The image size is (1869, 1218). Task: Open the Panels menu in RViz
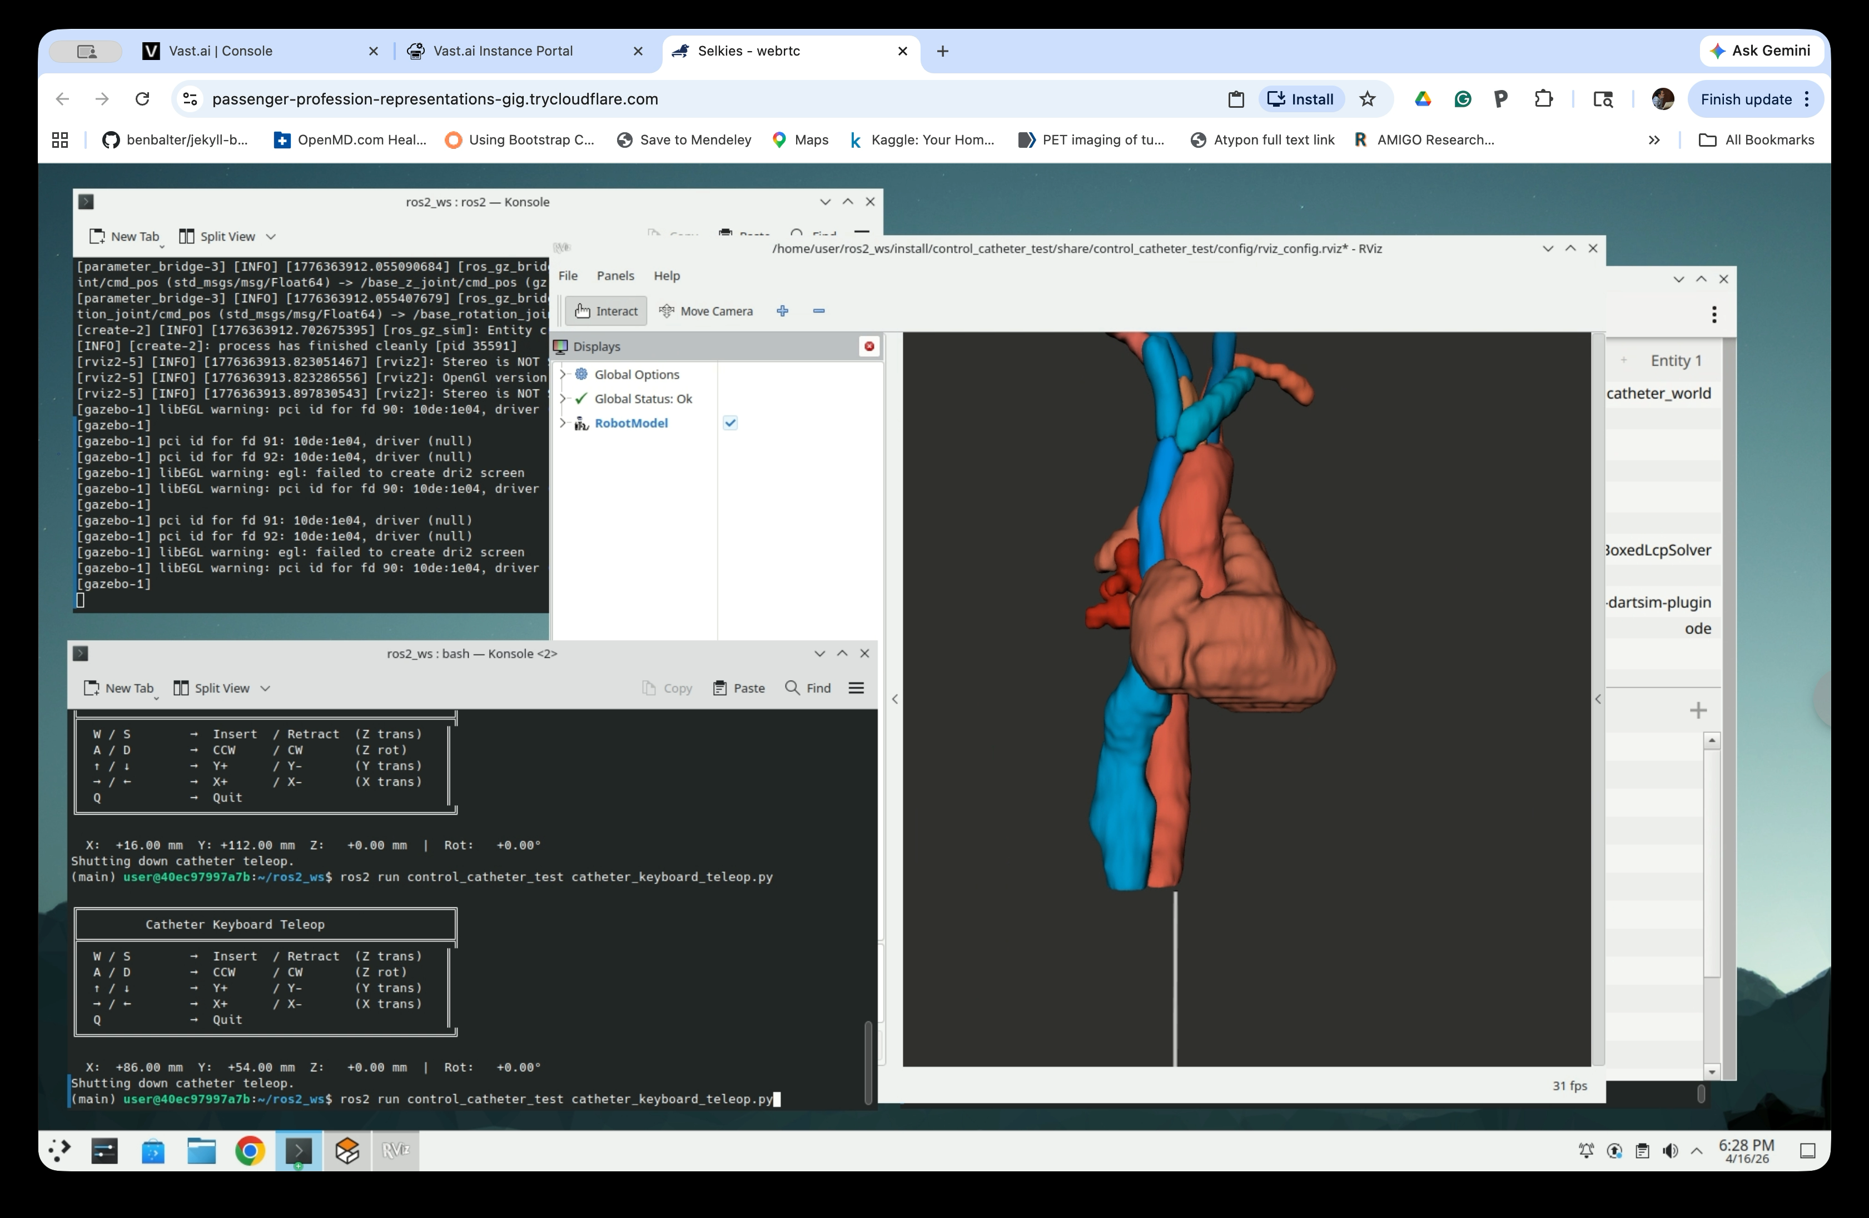tap(615, 276)
